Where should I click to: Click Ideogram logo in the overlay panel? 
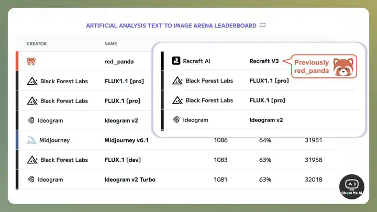click(x=176, y=119)
